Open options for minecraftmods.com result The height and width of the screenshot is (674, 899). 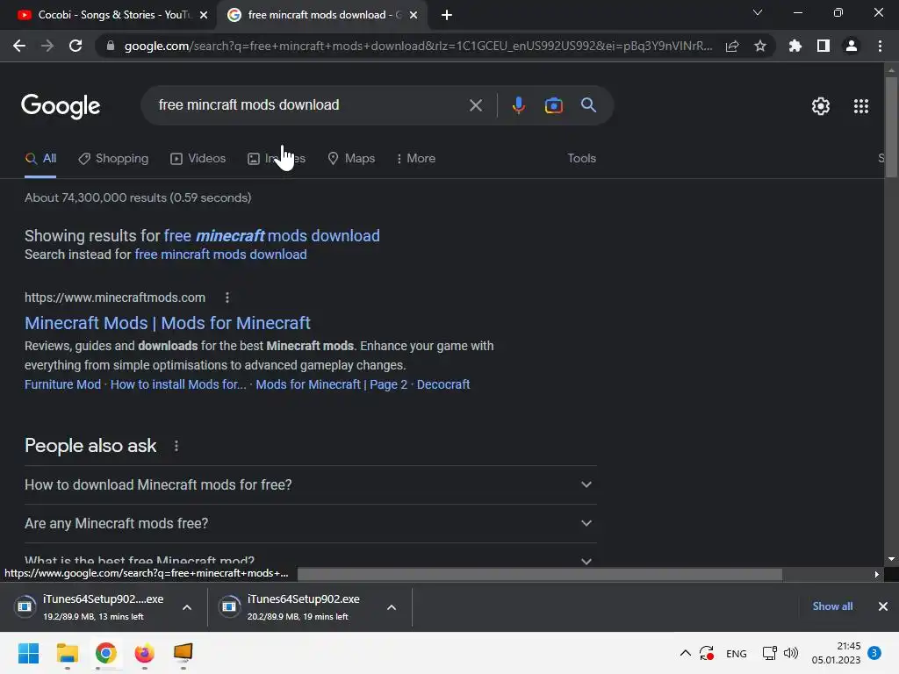coord(227,298)
